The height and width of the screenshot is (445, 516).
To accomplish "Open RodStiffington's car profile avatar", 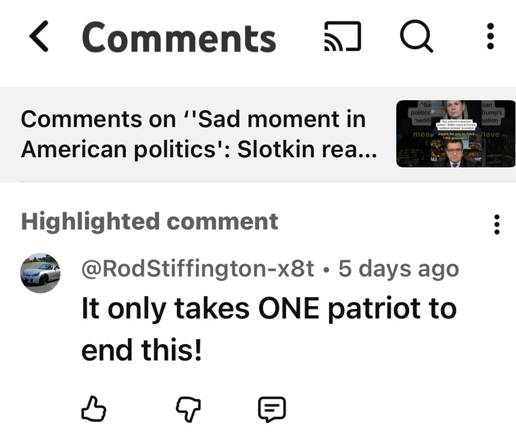I will click(x=41, y=274).
